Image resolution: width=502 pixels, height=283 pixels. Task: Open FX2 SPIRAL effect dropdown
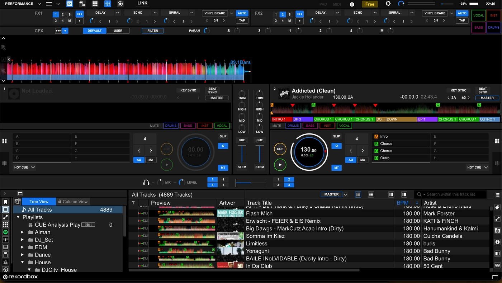pyautogui.click(x=412, y=13)
